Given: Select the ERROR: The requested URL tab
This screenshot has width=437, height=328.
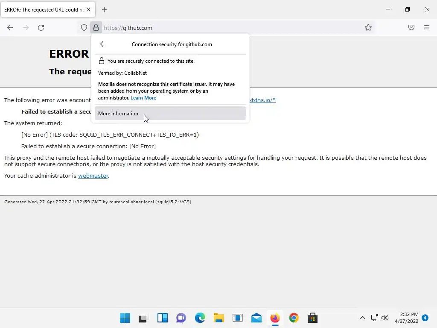Looking at the screenshot, I should coord(44,10).
